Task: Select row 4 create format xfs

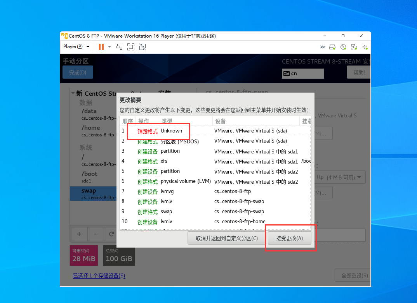Action: 215,161
